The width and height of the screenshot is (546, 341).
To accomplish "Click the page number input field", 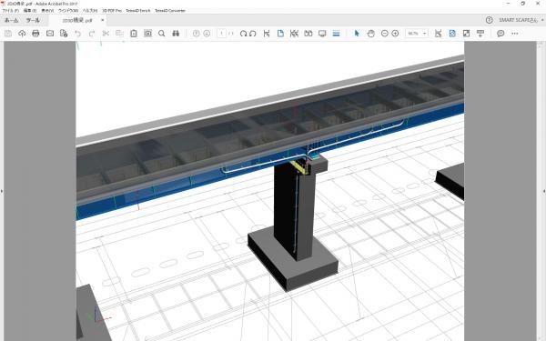I will 221,34.
